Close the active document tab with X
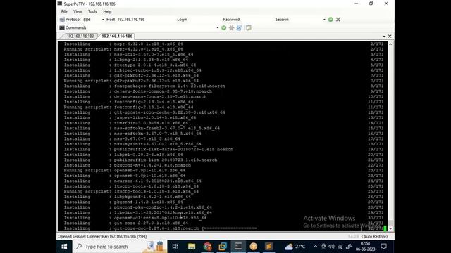The width and height of the screenshot is (451, 253). point(390,36)
